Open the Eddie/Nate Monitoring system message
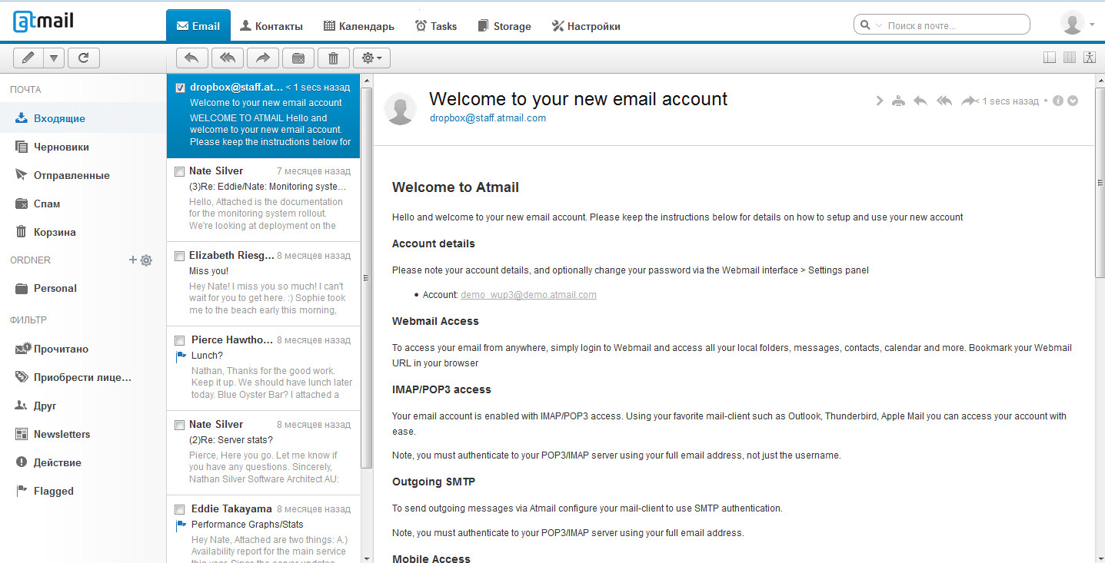1105x563 pixels. (263, 200)
